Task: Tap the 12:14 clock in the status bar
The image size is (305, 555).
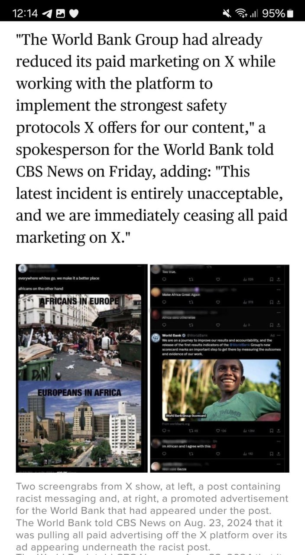Action: (25, 14)
